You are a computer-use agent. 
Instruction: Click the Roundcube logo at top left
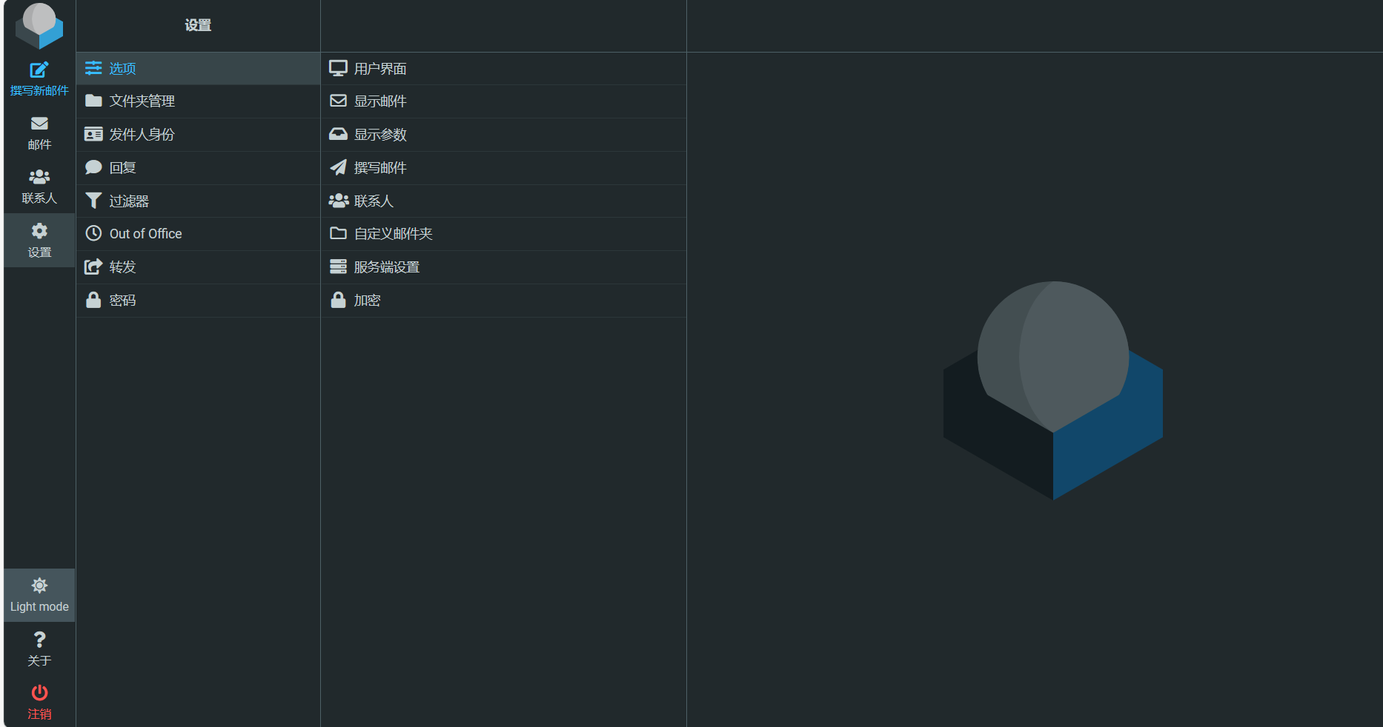click(x=39, y=24)
